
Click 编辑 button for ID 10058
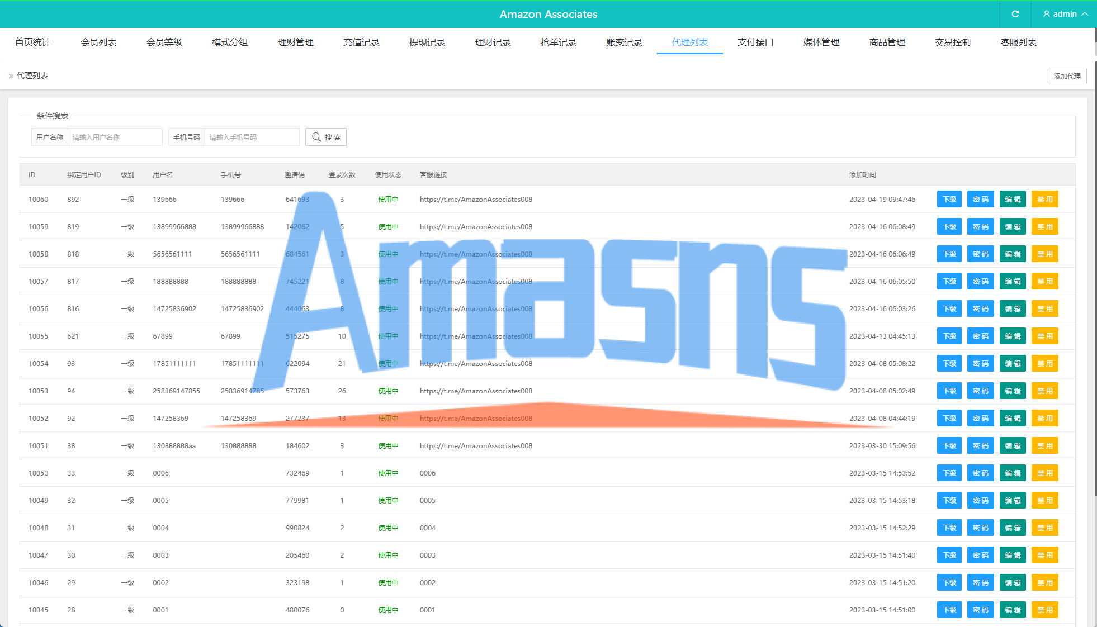pyautogui.click(x=1013, y=254)
